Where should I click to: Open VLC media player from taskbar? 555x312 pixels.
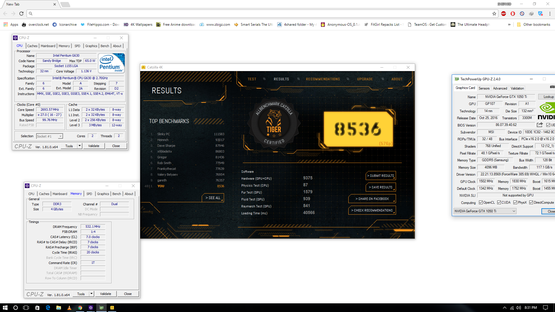click(x=69, y=308)
